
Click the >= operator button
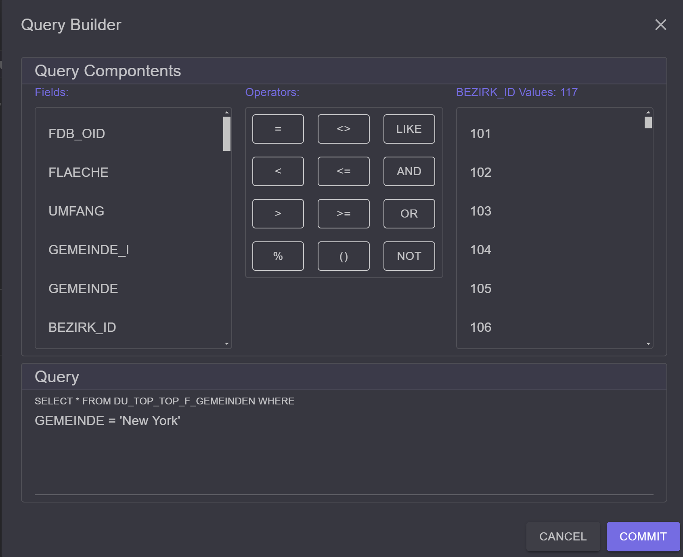tap(344, 214)
